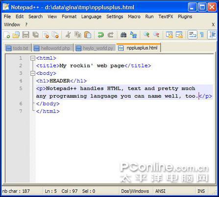Click the Paste clipboard icon
The height and width of the screenshot is (197, 219).
click(88, 35)
